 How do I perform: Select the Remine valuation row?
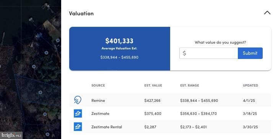click(170, 100)
